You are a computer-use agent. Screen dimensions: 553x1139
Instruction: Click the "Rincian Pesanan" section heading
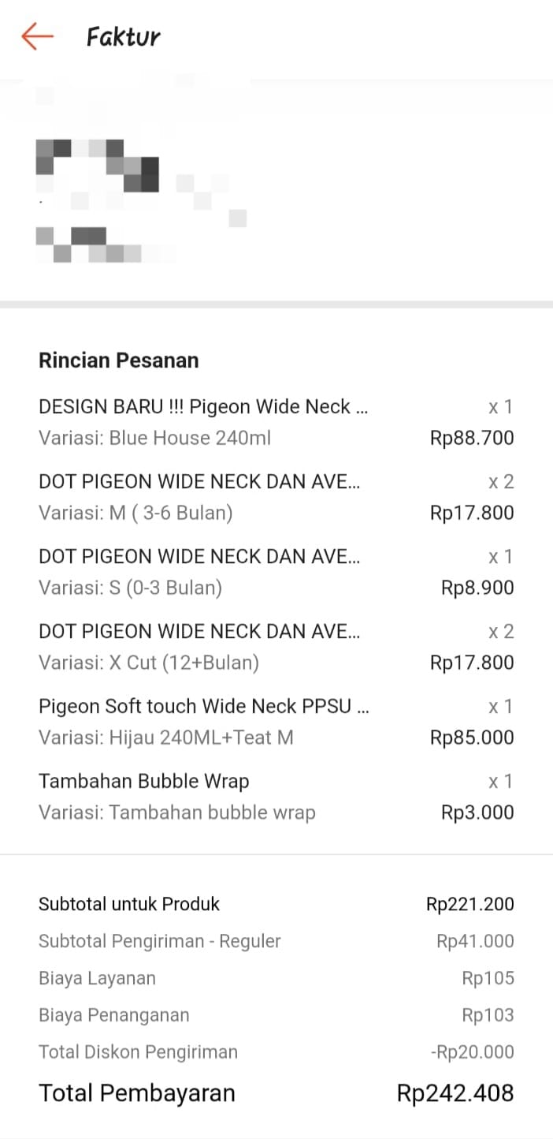pos(118,360)
